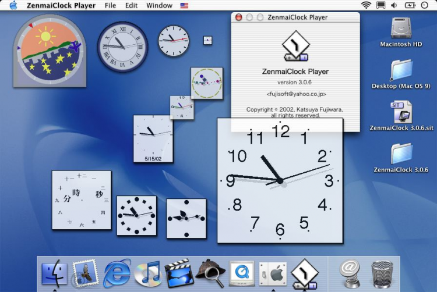Select the clock showing date 5/15/02
Image resolution: width=437 pixels, height=292 pixels.
click(x=153, y=138)
